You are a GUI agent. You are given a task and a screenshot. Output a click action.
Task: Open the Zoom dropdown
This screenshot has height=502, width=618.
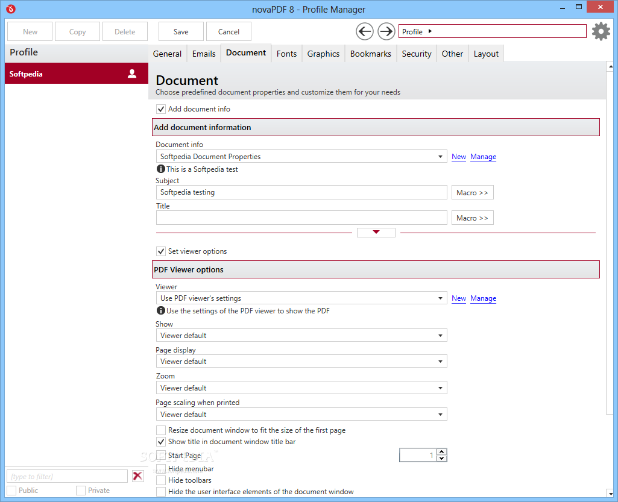pyautogui.click(x=301, y=387)
